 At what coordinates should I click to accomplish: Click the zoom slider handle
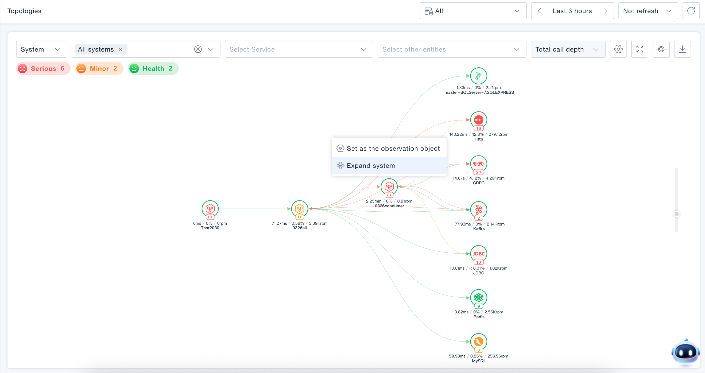[676, 214]
